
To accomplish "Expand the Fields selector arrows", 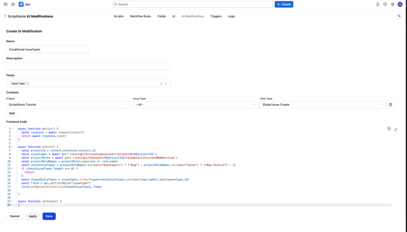I will point(166,83).
